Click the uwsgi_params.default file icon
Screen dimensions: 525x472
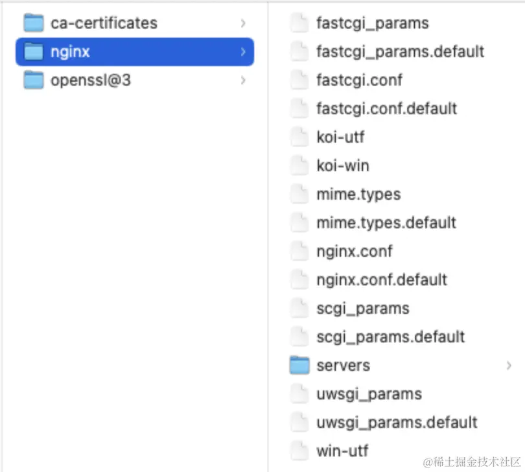click(299, 422)
